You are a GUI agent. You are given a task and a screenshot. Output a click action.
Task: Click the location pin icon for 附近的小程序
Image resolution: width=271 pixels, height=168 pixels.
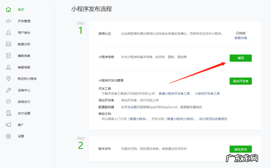pos(8,79)
